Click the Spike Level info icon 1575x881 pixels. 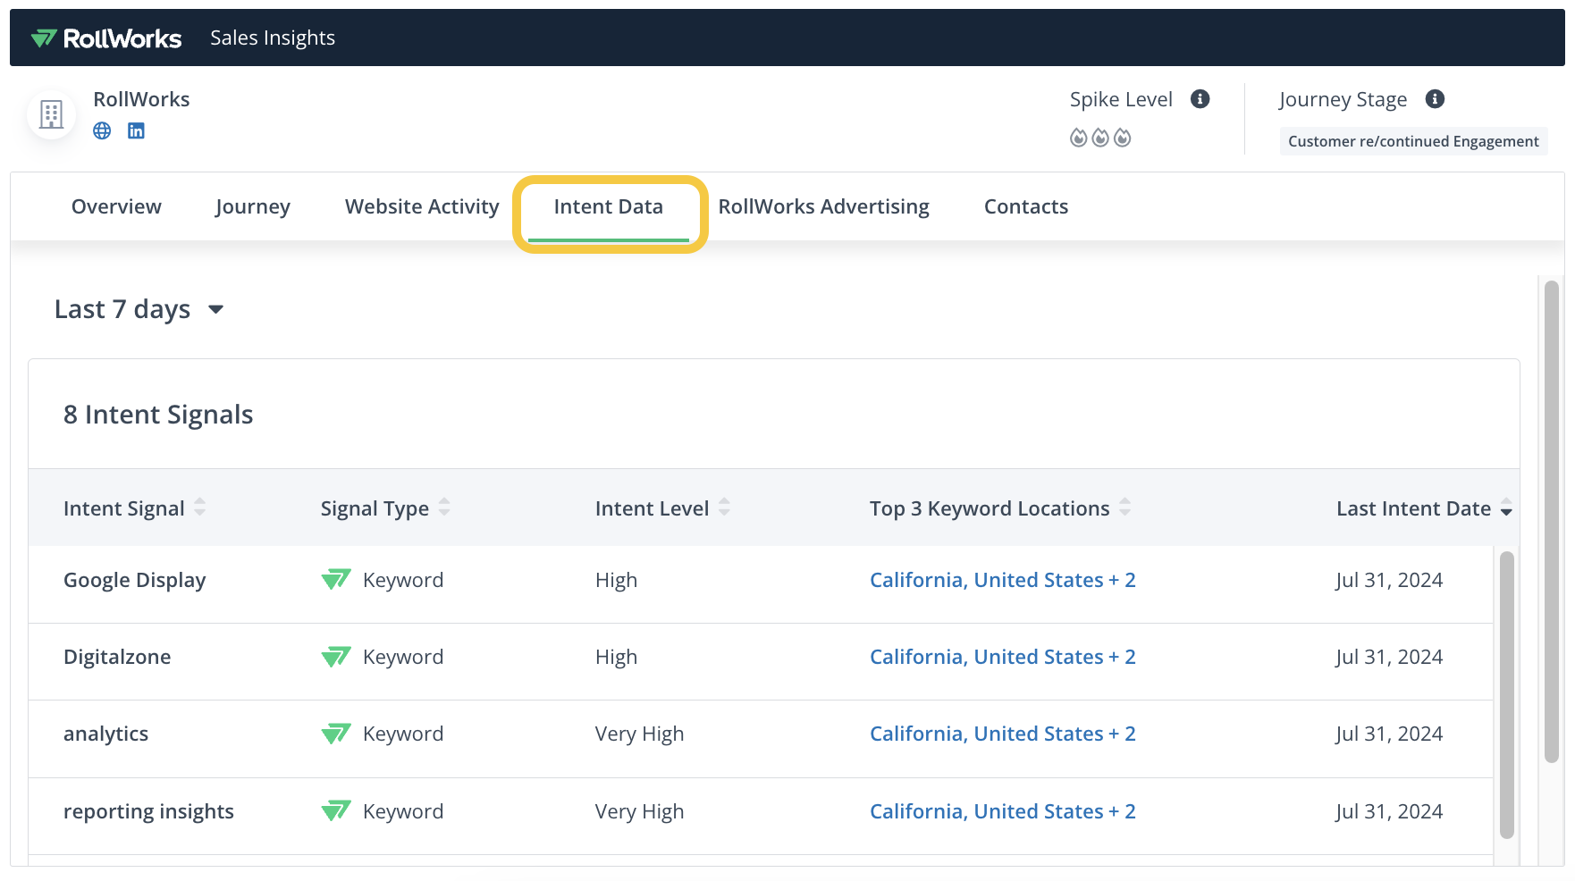click(x=1200, y=99)
